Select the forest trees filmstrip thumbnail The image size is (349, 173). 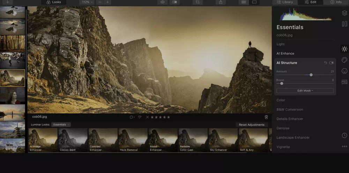pos(13,44)
